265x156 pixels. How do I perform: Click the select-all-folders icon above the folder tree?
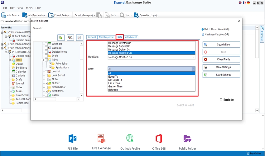[x=61, y=37]
